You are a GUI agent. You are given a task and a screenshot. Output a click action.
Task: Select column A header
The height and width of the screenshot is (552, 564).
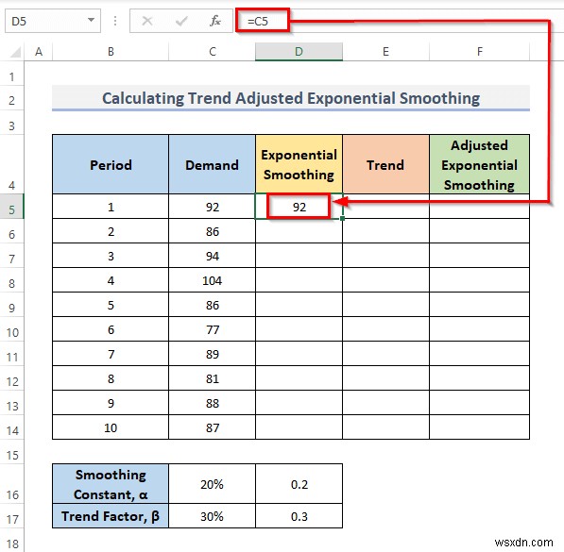coord(39,52)
